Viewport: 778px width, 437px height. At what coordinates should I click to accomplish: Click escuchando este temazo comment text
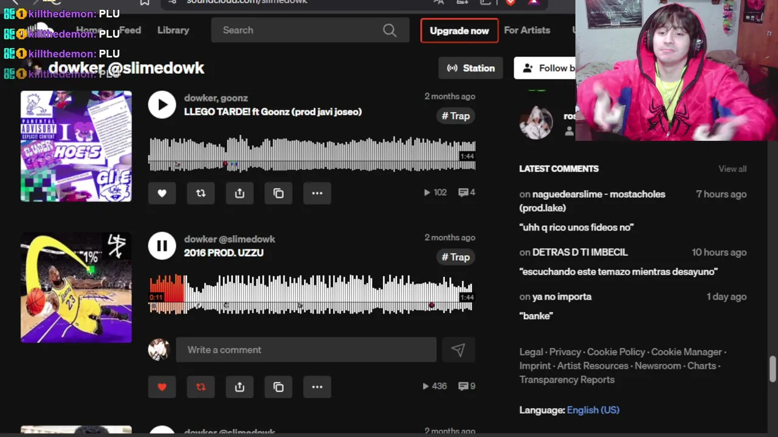pos(619,272)
